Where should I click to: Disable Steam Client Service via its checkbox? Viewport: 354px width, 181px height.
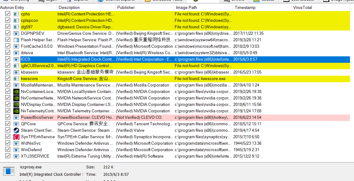[8, 130]
